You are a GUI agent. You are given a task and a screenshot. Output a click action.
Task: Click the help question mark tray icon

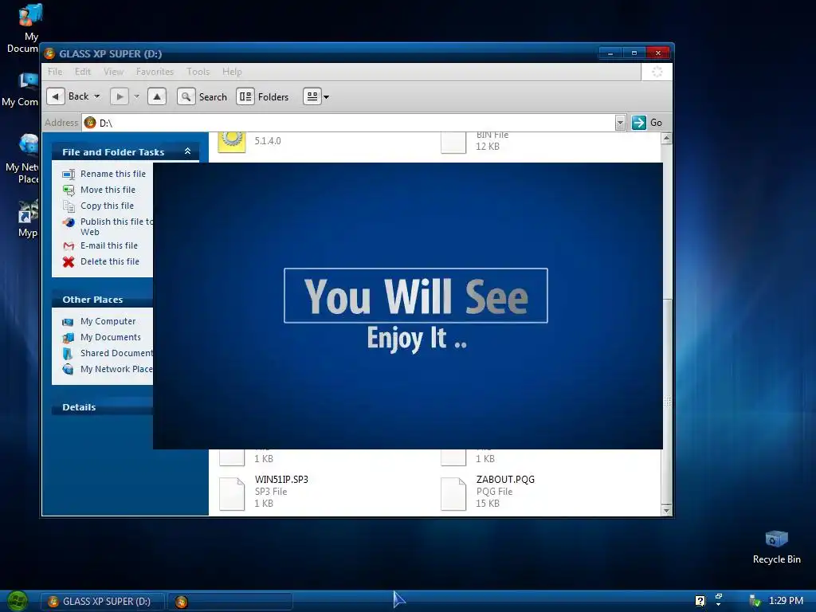tap(700, 601)
